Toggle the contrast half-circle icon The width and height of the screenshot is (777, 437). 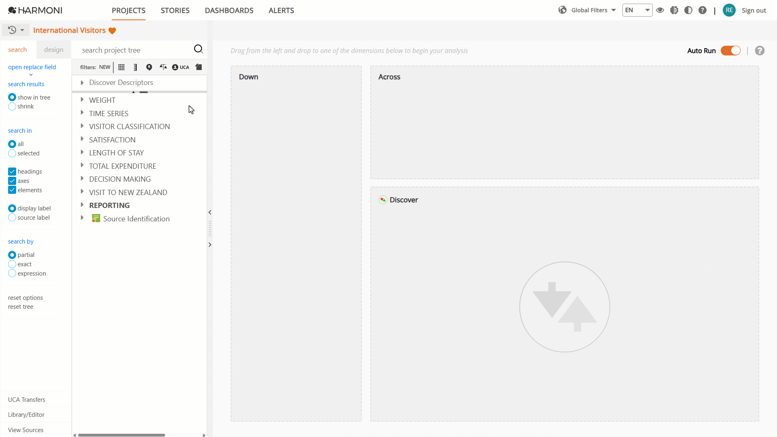point(688,10)
